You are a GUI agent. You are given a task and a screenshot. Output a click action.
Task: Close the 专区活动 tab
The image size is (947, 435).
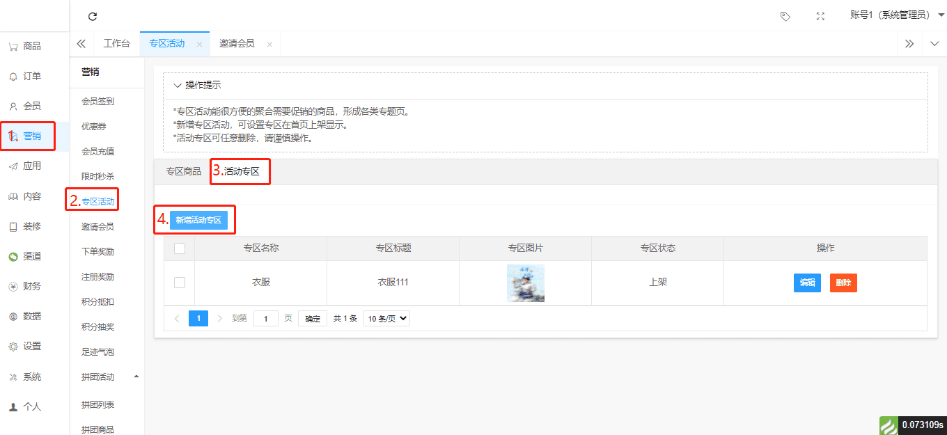click(x=199, y=44)
